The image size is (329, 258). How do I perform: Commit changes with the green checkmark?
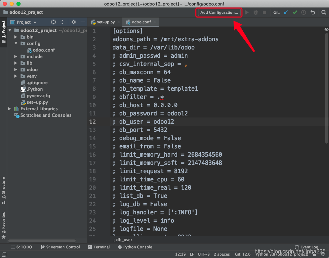(295, 12)
